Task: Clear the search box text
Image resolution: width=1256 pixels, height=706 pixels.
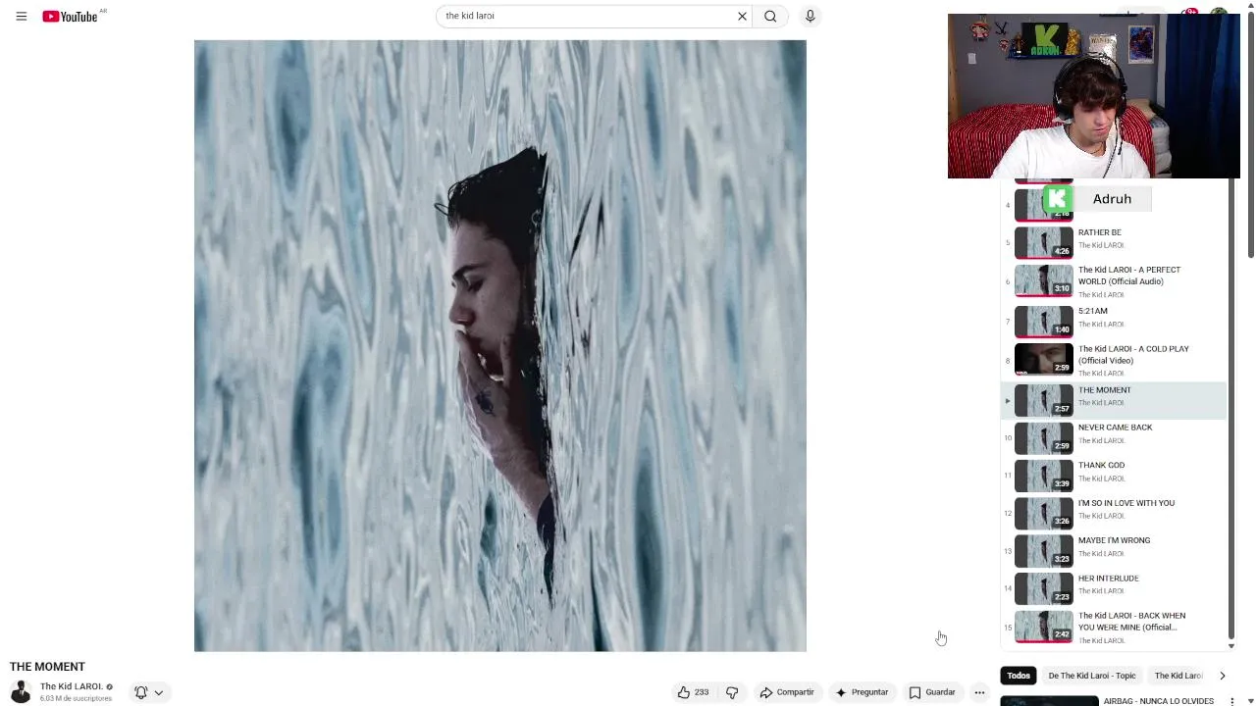Action: click(742, 16)
